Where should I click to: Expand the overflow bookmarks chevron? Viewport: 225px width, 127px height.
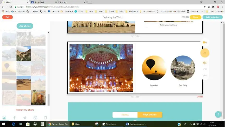point(202,11)
